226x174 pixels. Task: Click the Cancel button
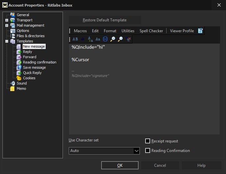point(160,165)
